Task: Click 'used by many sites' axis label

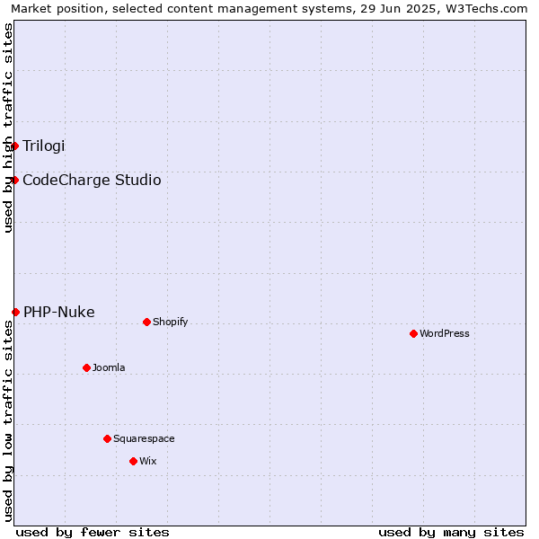Action: [451, 533]
